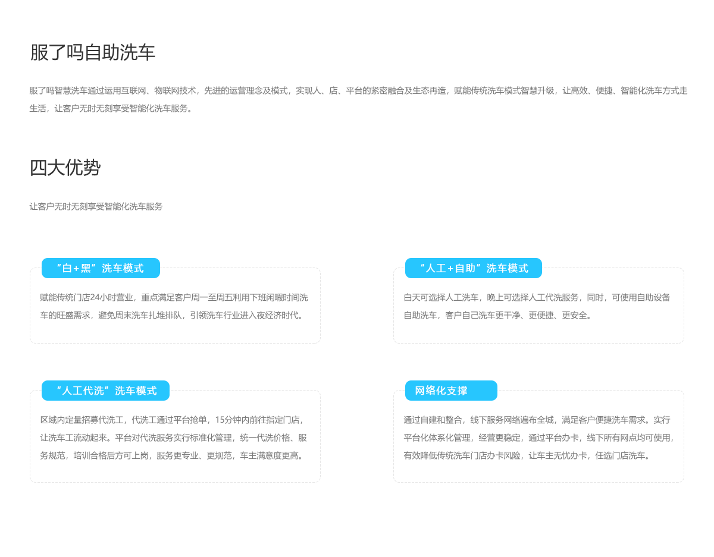Select the "人工代洗"洗车模式 blue badge
The image size is (714, 557).
click(x=105, y=391)
